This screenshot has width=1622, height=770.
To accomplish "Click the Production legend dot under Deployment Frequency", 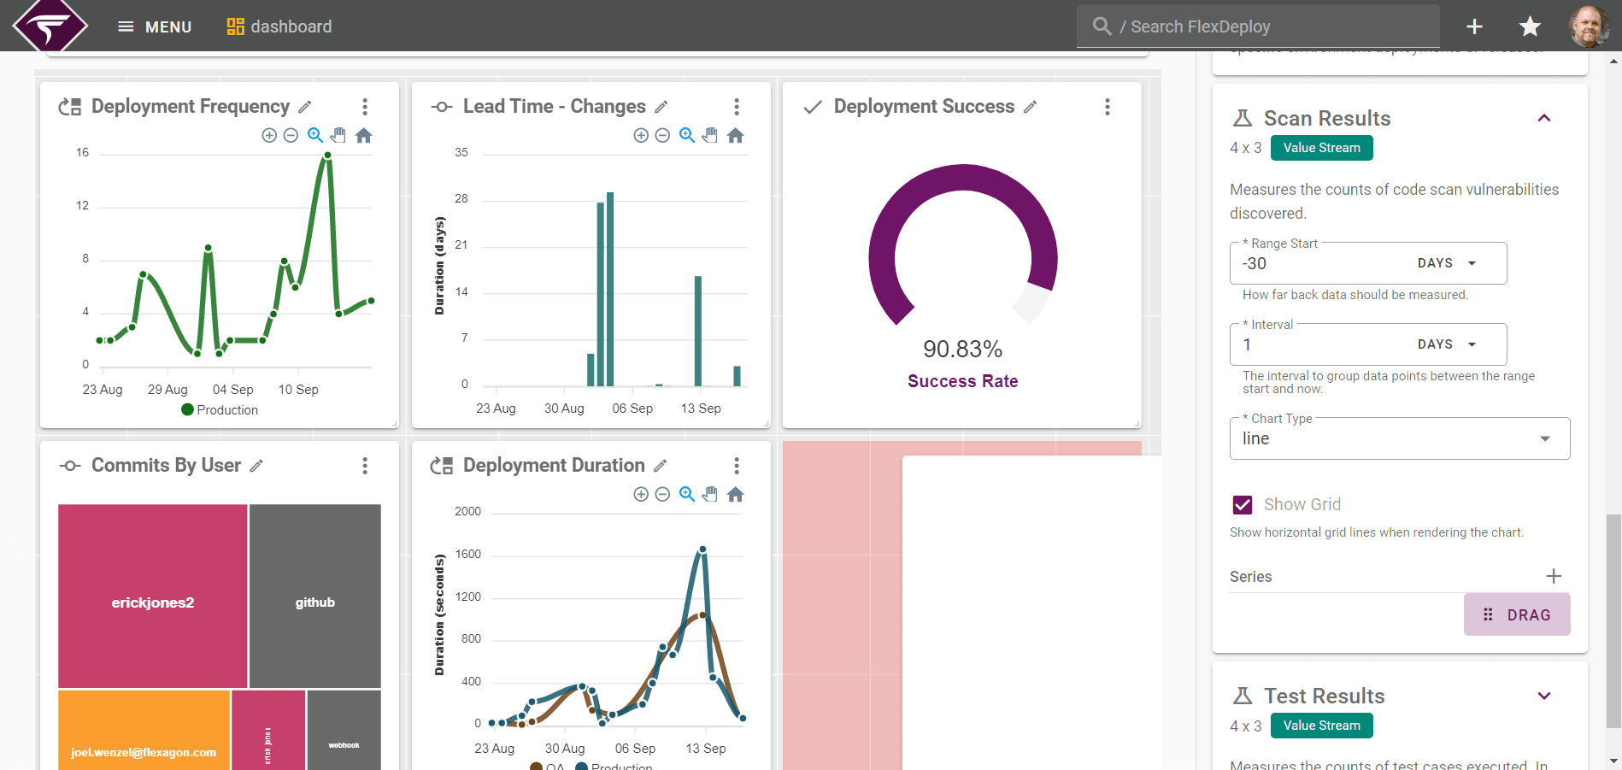I will coord(187,409).
